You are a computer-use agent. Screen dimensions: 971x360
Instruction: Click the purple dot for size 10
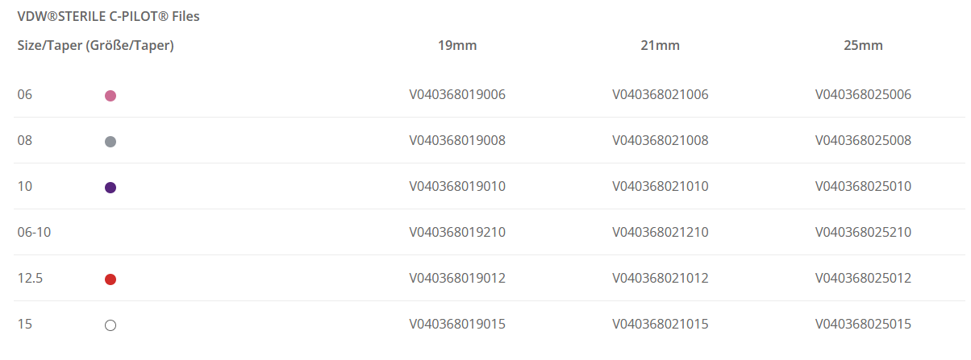pos(110,188)
